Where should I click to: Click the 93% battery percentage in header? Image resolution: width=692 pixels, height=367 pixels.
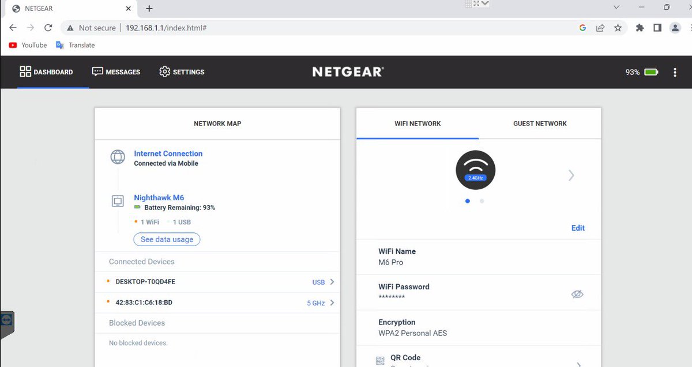(x=633, y=72)
